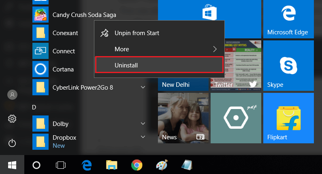Image resolution: width=322 pixels, height=174 pixels.
Task: Click the Dropbox folder icon
Action: point(41,142)
